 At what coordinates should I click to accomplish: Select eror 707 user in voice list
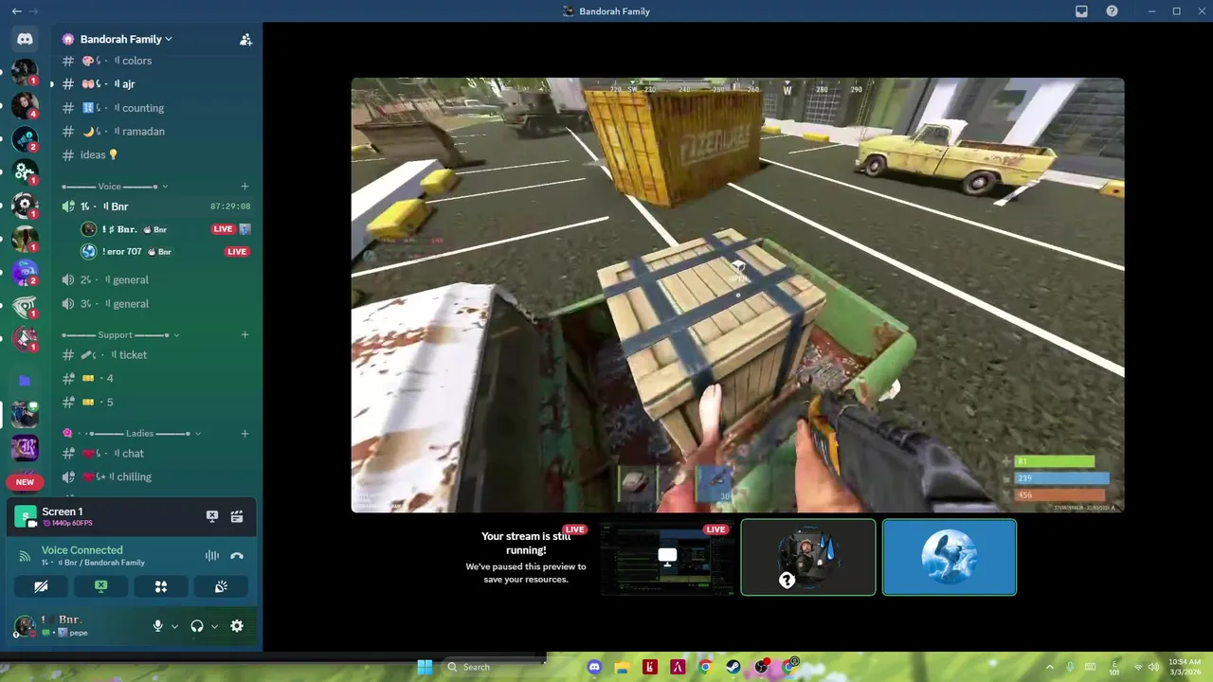point(167,252)
